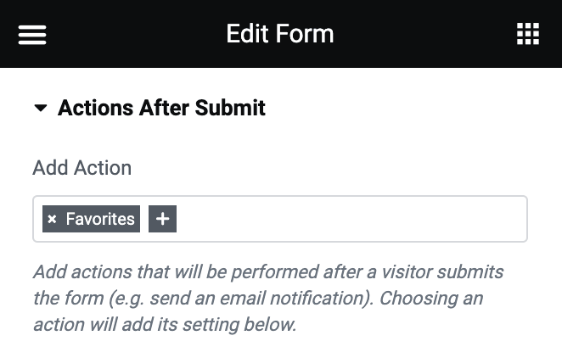Click the plus button to add action
The image size is (562, 358).
[162, 219]
